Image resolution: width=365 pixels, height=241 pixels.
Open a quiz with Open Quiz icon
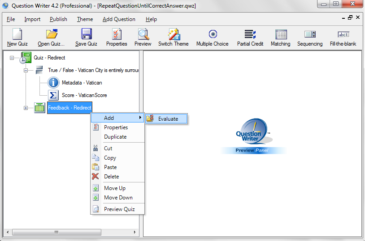click(52, 34)
